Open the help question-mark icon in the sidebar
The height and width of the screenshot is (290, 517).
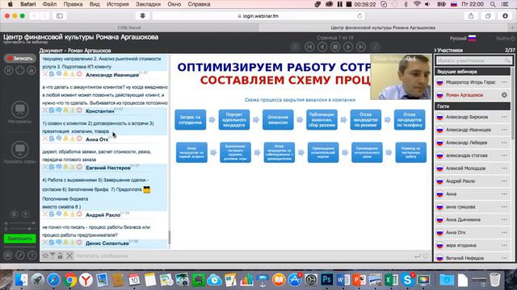point(32,255)
